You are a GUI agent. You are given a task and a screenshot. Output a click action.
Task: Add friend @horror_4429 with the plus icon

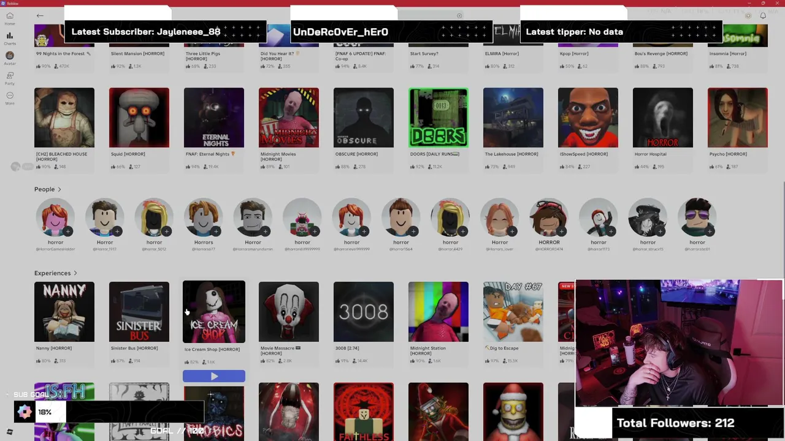tap(463, 232)
